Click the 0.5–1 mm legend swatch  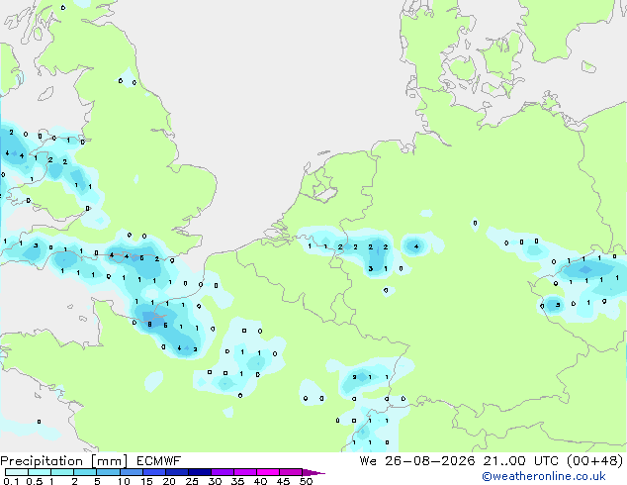[x=40, y=472]
